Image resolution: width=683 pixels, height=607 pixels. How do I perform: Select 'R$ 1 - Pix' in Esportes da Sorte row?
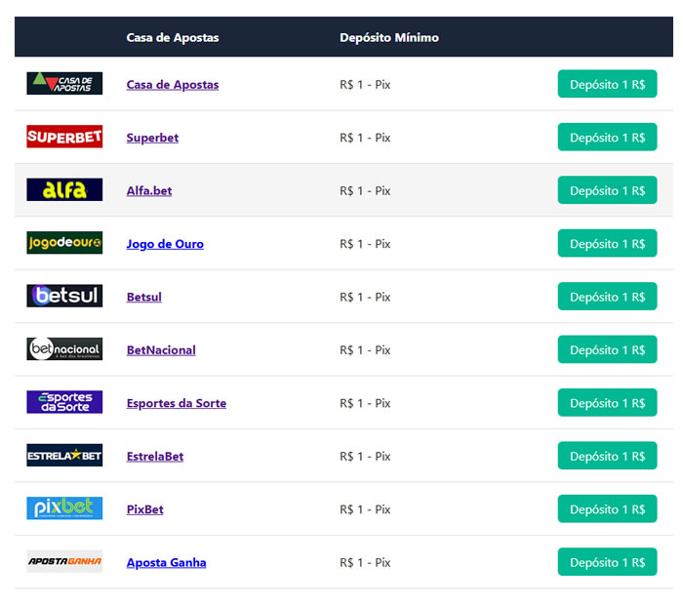coord(365,403)
